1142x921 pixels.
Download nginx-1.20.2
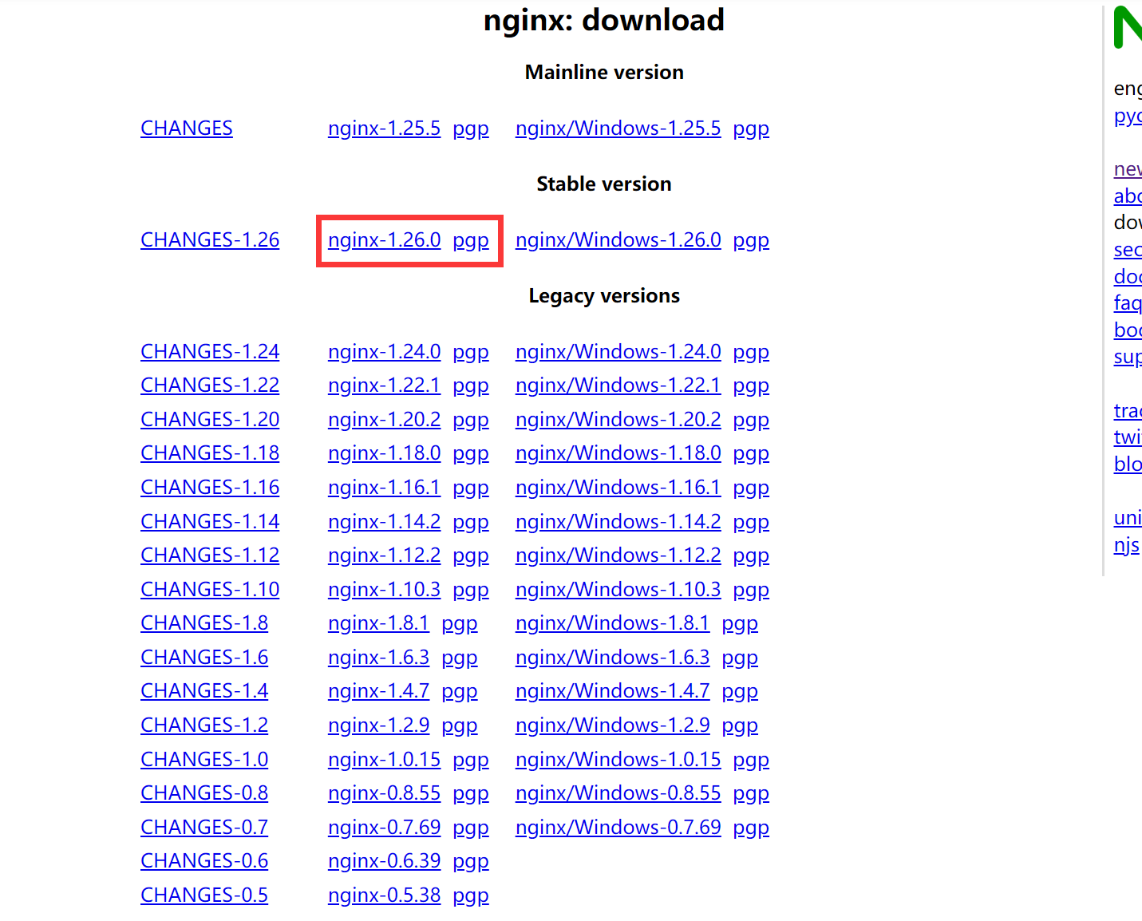click(384, 420)
